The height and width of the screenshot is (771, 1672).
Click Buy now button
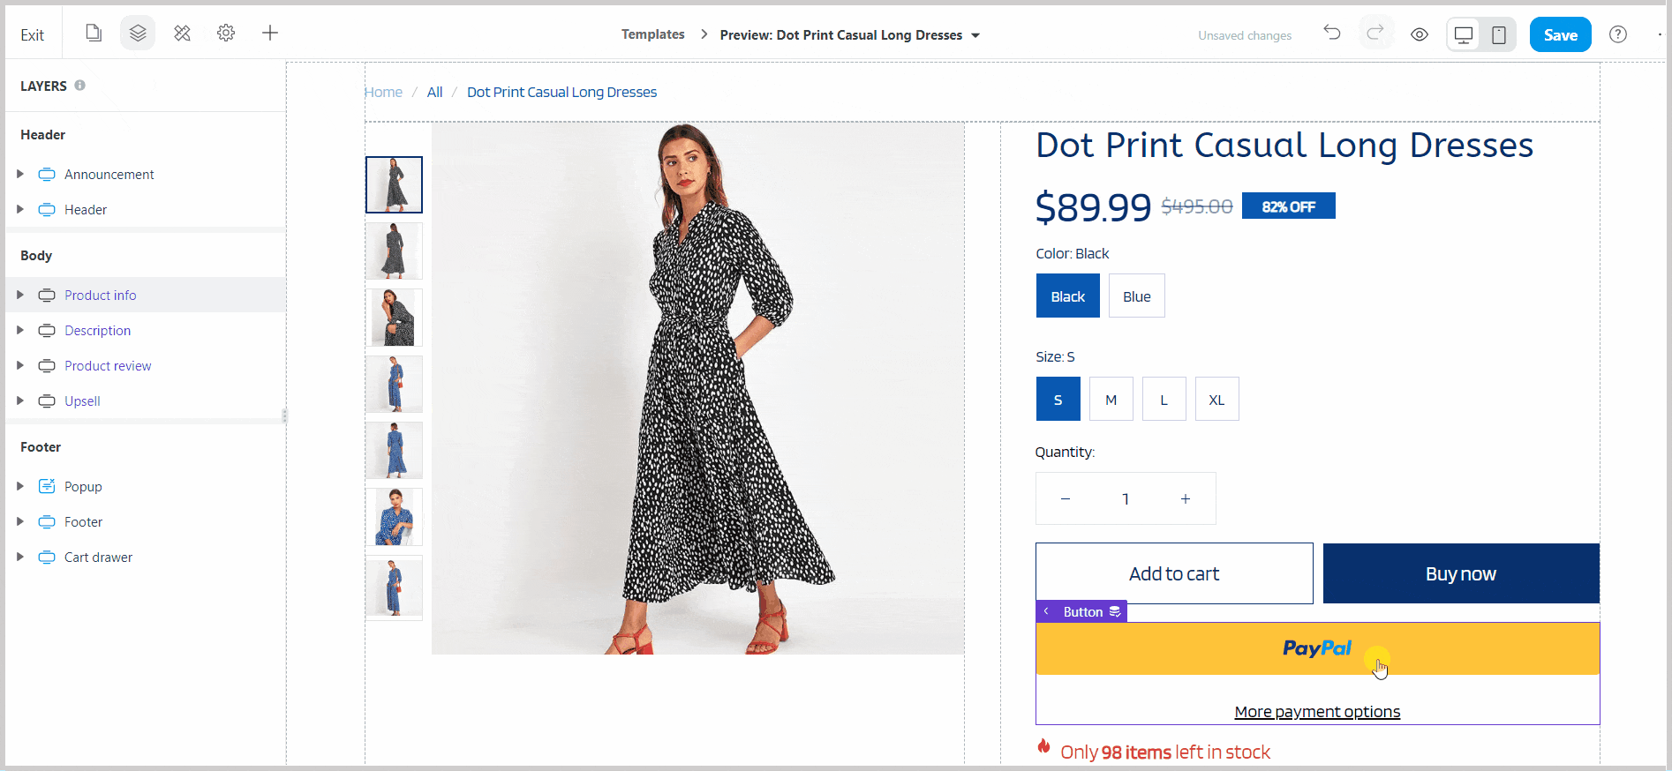[1461, 573]
